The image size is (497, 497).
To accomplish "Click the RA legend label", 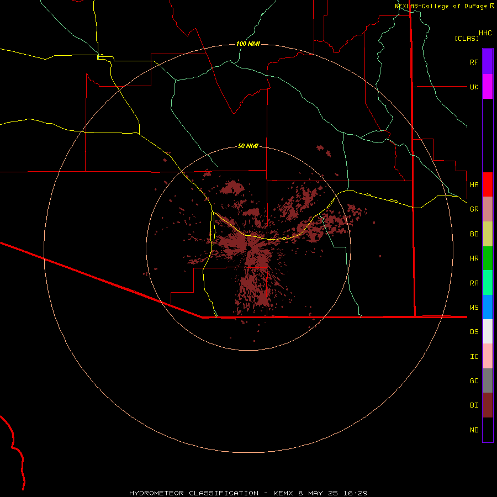I will (x=474, y=283).
